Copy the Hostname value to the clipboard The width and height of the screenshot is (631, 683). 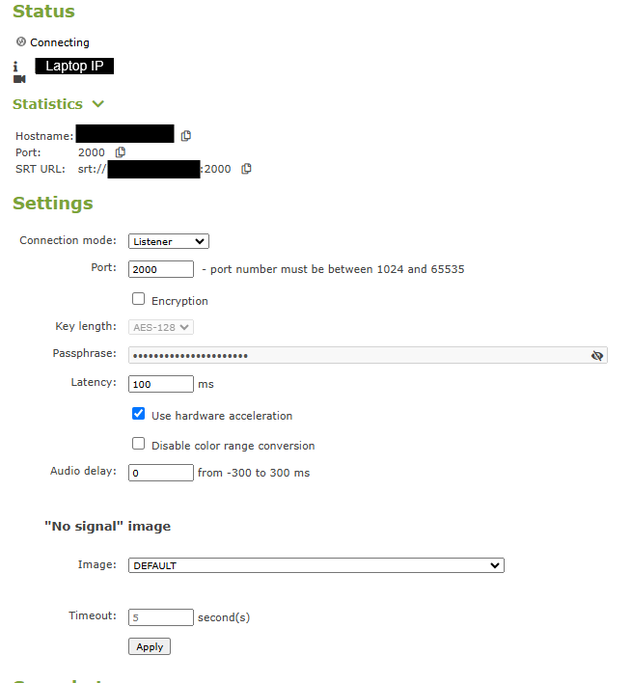(x=186, y=136)
